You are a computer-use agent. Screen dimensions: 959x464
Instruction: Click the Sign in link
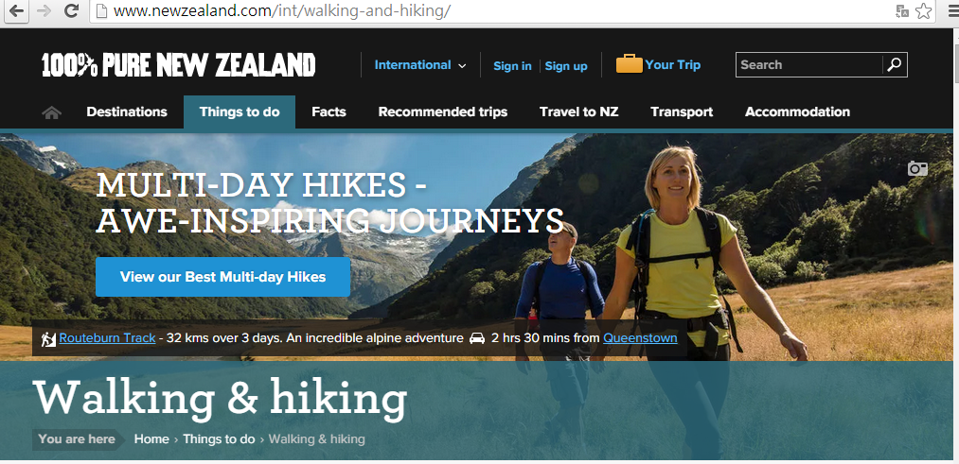pos(512,66)
